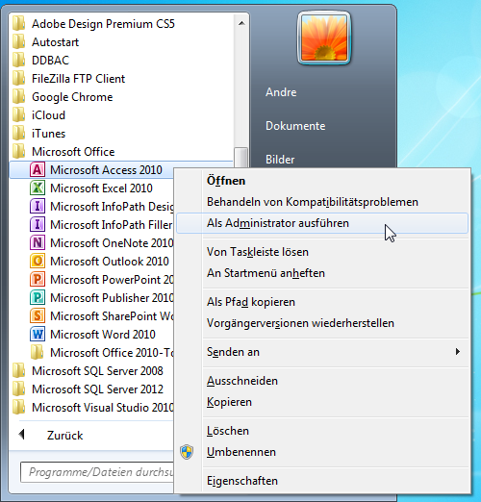This screenshot has width=481, height=502.
Task: Click the text Microsoft Publisher 2010
Action: (x=112, y=298)
